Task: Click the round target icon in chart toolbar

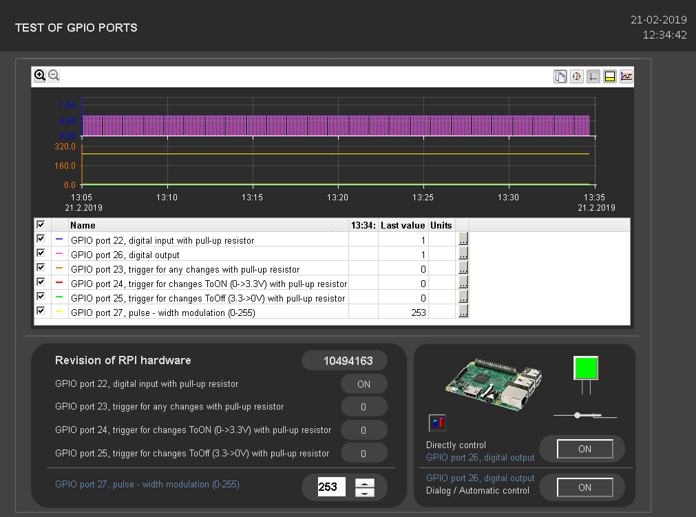Action: 577,76
